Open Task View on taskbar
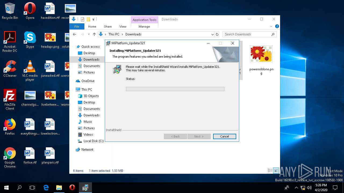The image size is (344, 193). tap(32, 188)
